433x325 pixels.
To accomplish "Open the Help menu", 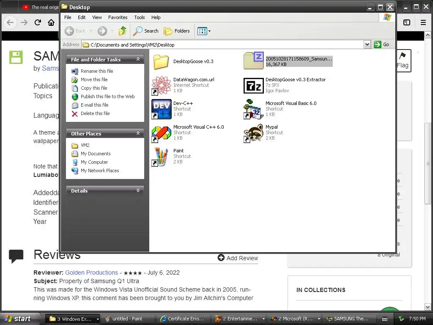I will pyautogui.click(x=156, y=17).
